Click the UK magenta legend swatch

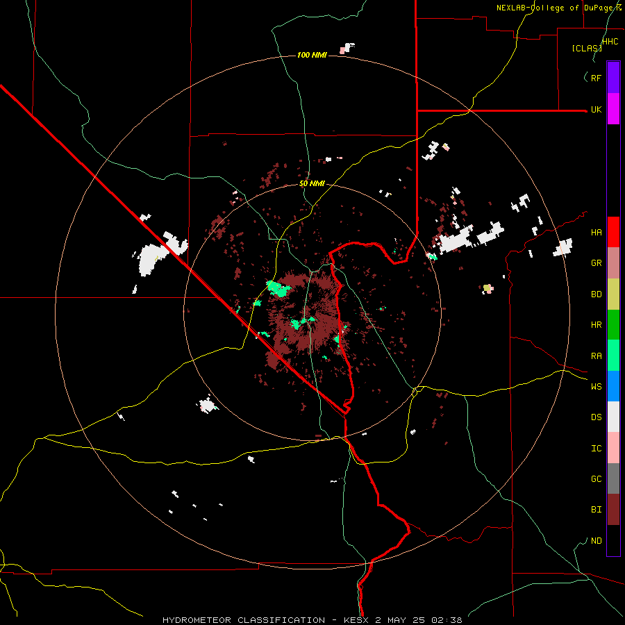point(613,109)
